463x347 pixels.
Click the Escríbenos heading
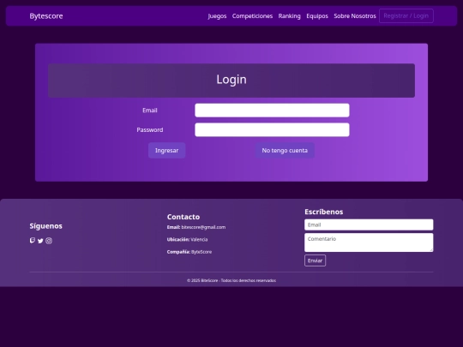click(323, 212)
